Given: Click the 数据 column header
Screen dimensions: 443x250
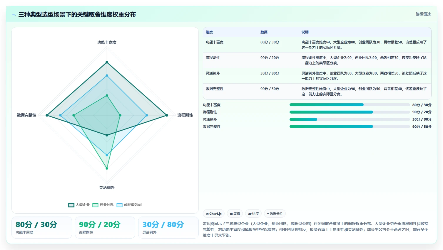Looking at the screenshot, I should [264, 32].
